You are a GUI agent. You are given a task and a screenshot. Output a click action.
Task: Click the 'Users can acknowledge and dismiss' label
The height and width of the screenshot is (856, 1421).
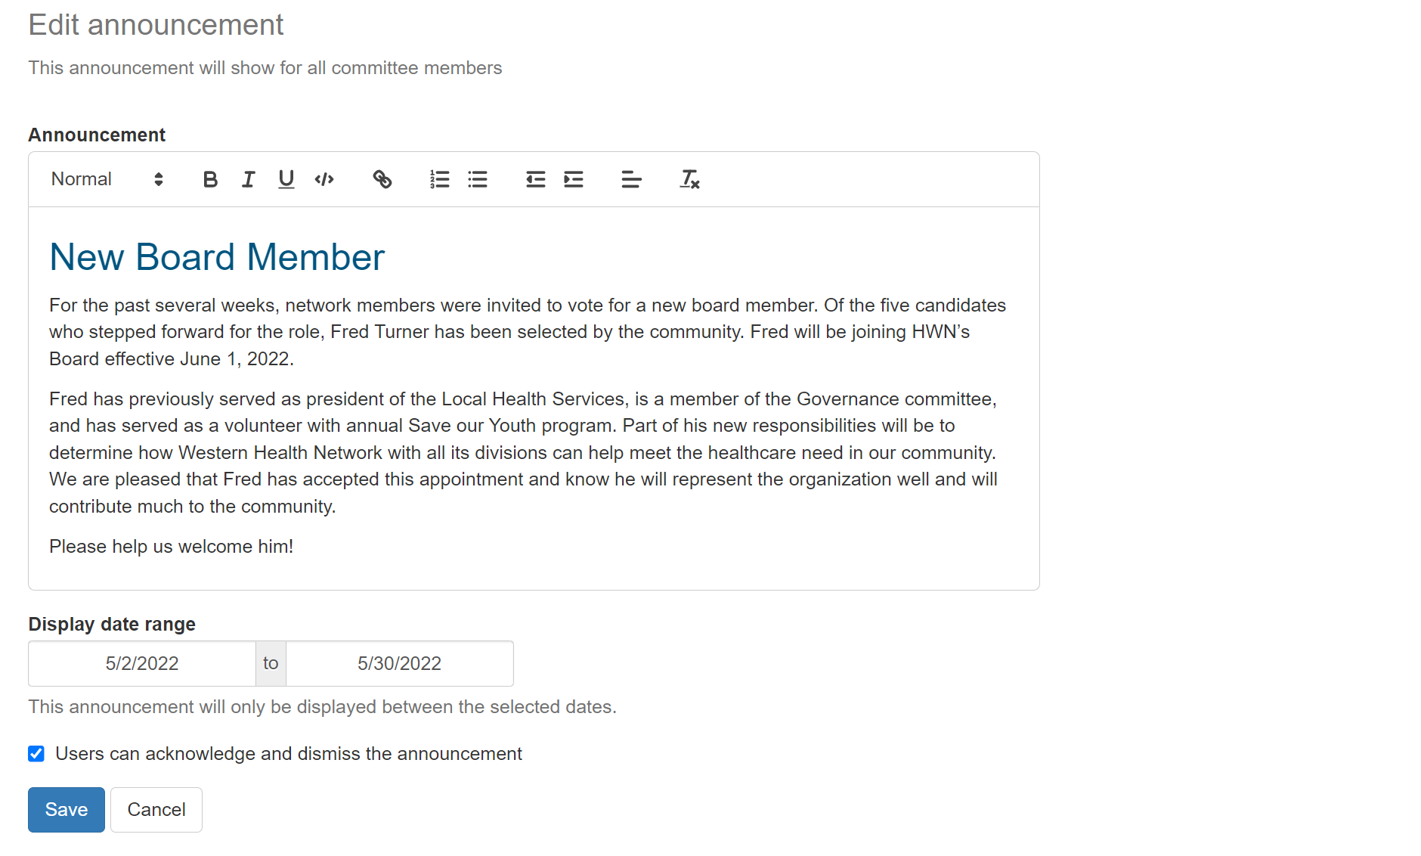coord(289,754)
